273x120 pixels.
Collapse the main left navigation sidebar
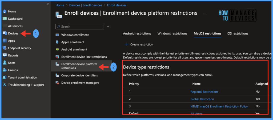pos(47,4)
